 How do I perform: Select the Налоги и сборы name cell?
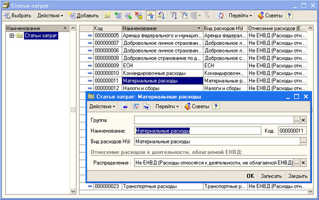tap(163, 88)
